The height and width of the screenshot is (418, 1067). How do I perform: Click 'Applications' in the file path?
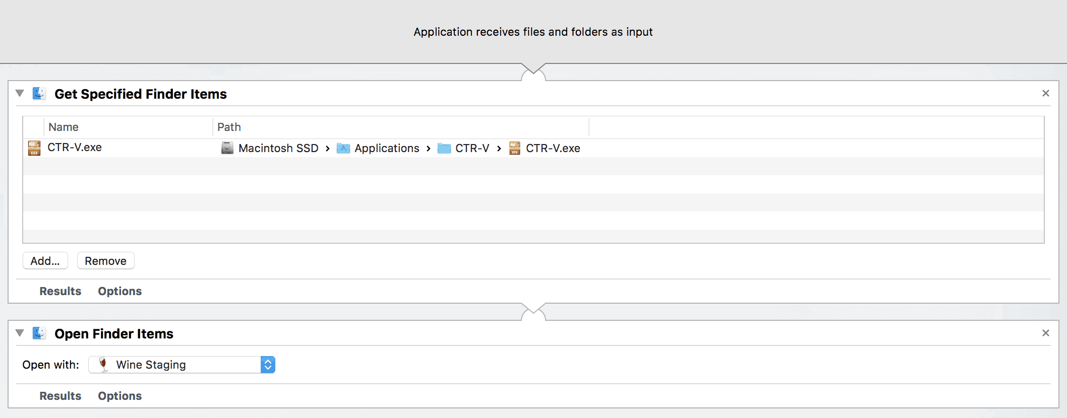[x=387, y=149]
